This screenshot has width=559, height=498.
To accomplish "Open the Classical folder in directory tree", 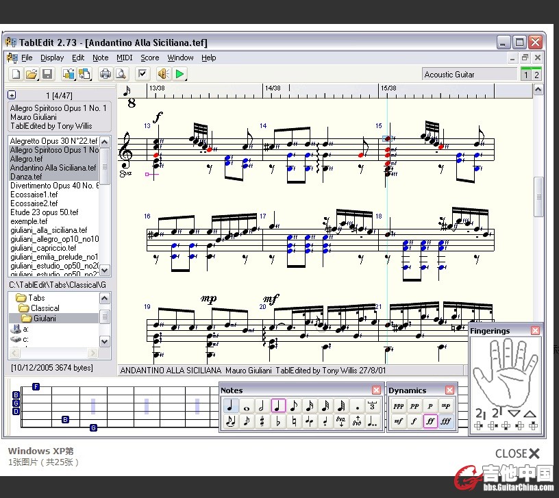I will [45, 308].
